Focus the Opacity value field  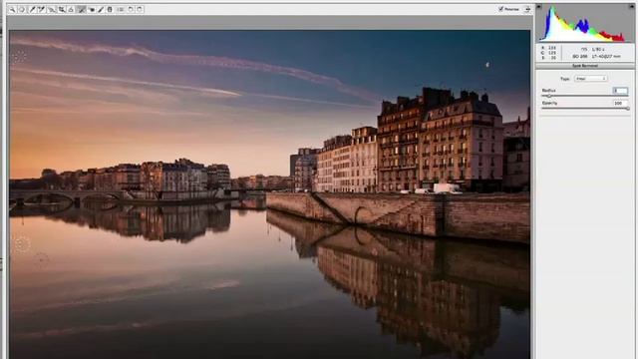tap(621, 104)
